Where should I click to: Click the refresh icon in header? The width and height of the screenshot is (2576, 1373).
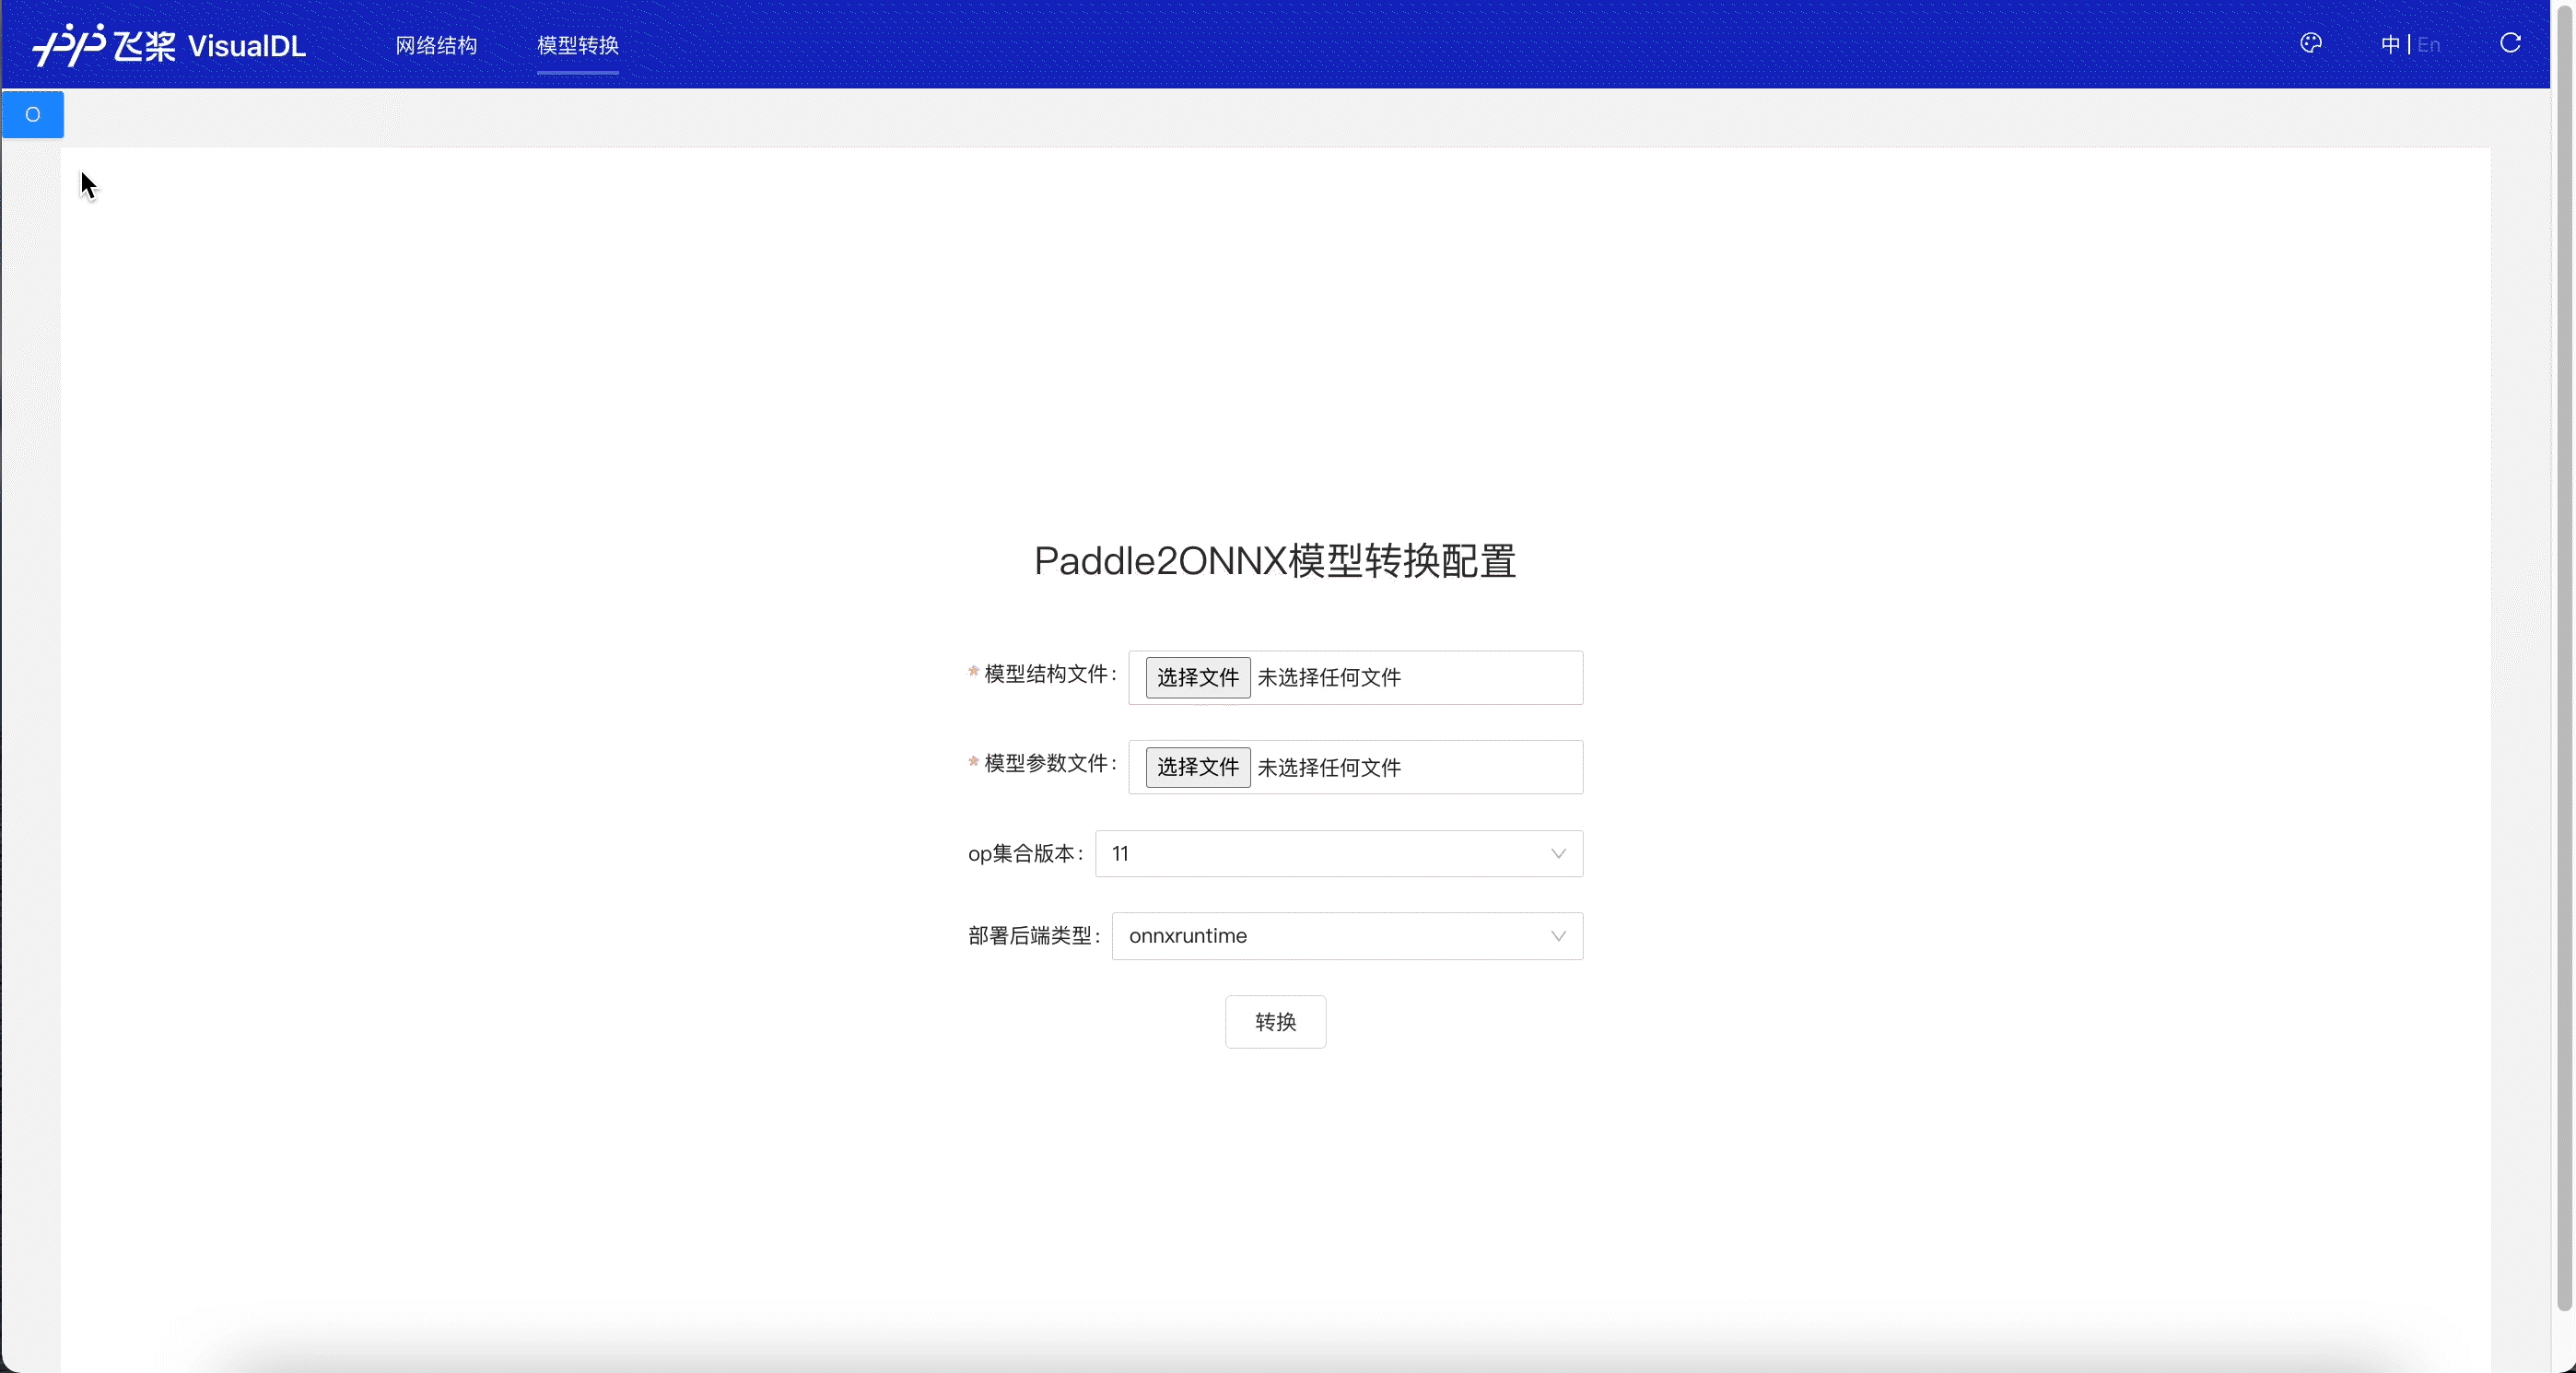(x=2510, y=43)
